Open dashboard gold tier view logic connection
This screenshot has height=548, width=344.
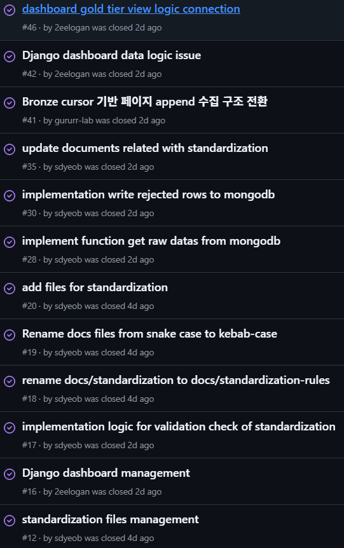[x=131, y=9]
